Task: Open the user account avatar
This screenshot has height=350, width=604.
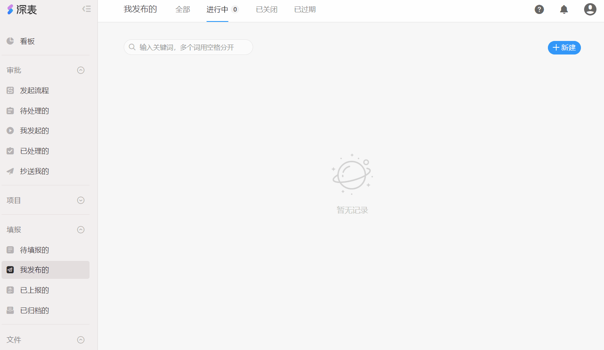Action: [x=590, y=10]
